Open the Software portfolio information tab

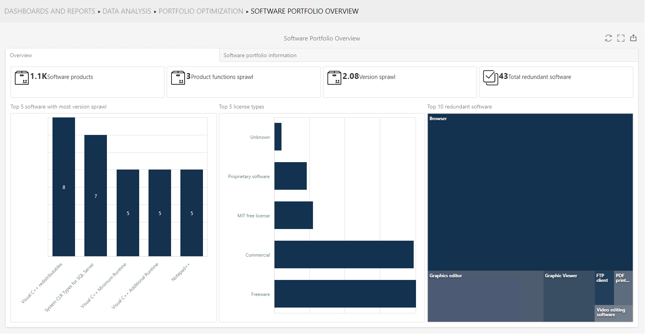coord(260,55)
